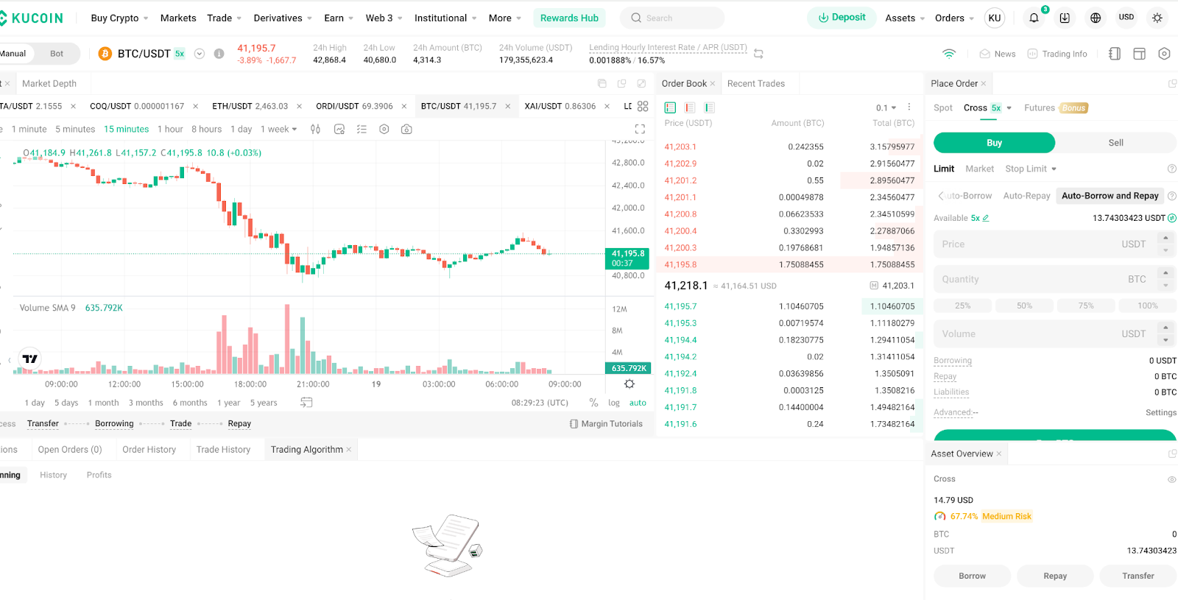Open the layout settings hexagon icon
The image size is (1178, 600).
tap(1164, 54)
